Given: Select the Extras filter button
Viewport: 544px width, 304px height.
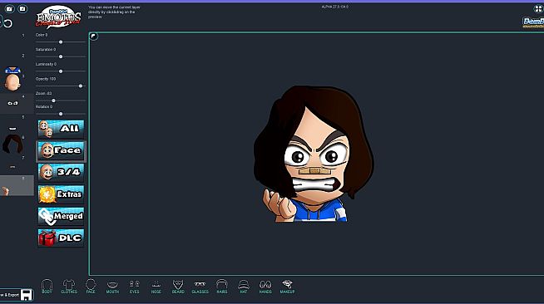Looking at the screenshot, I should click(61, 194).
